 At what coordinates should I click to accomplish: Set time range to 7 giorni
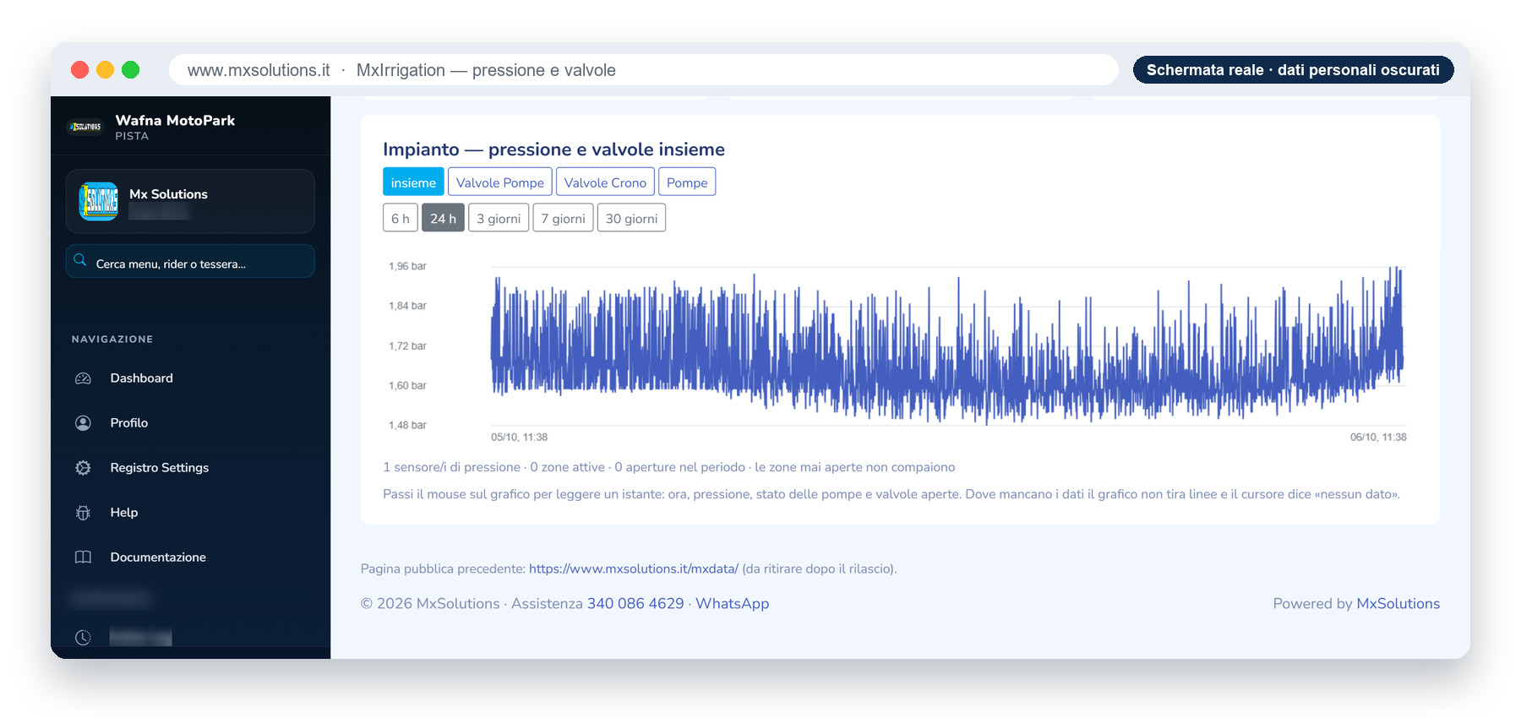pyautogui.click(x=564, y=218)
